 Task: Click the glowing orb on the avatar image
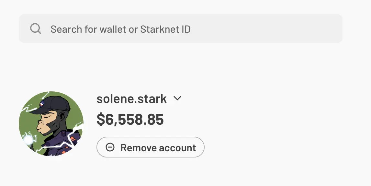tap(28, 140)
